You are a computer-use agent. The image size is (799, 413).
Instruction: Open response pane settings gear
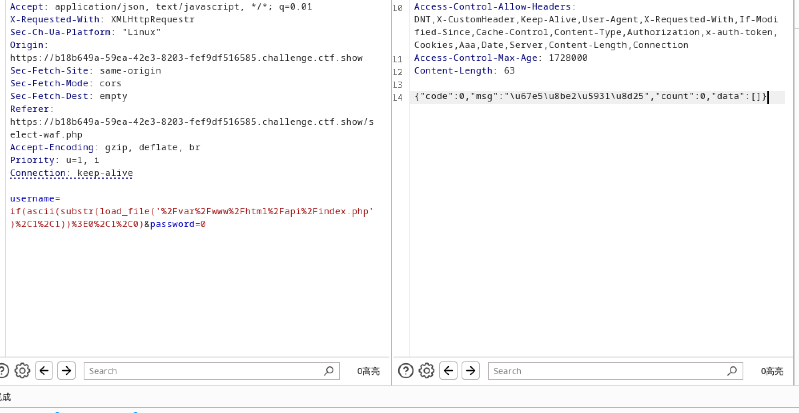427,371
